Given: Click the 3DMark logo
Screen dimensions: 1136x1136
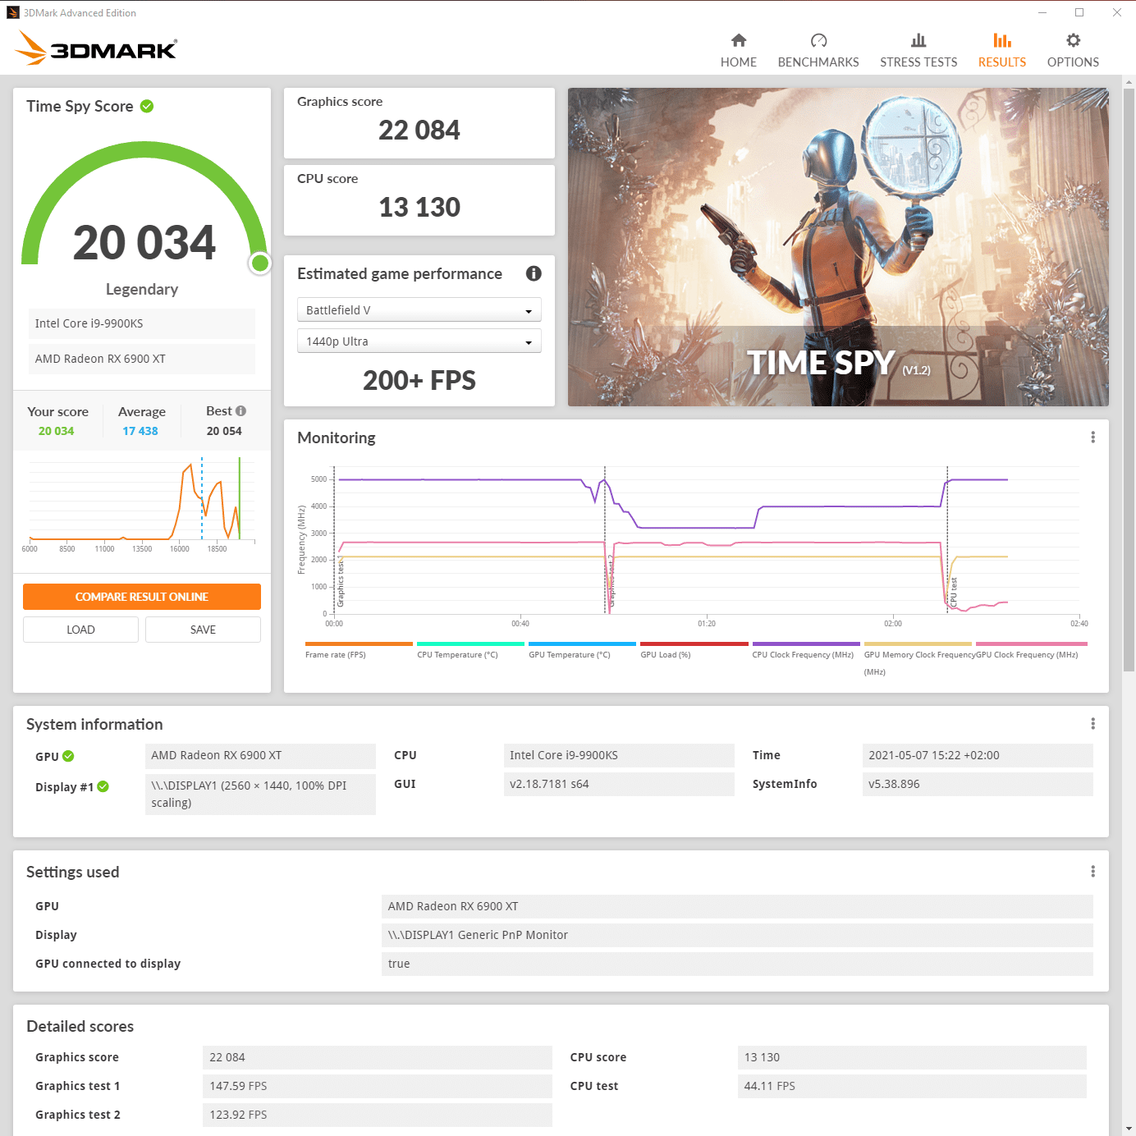Looking at the screenshot, I should (x=96, y=48).
